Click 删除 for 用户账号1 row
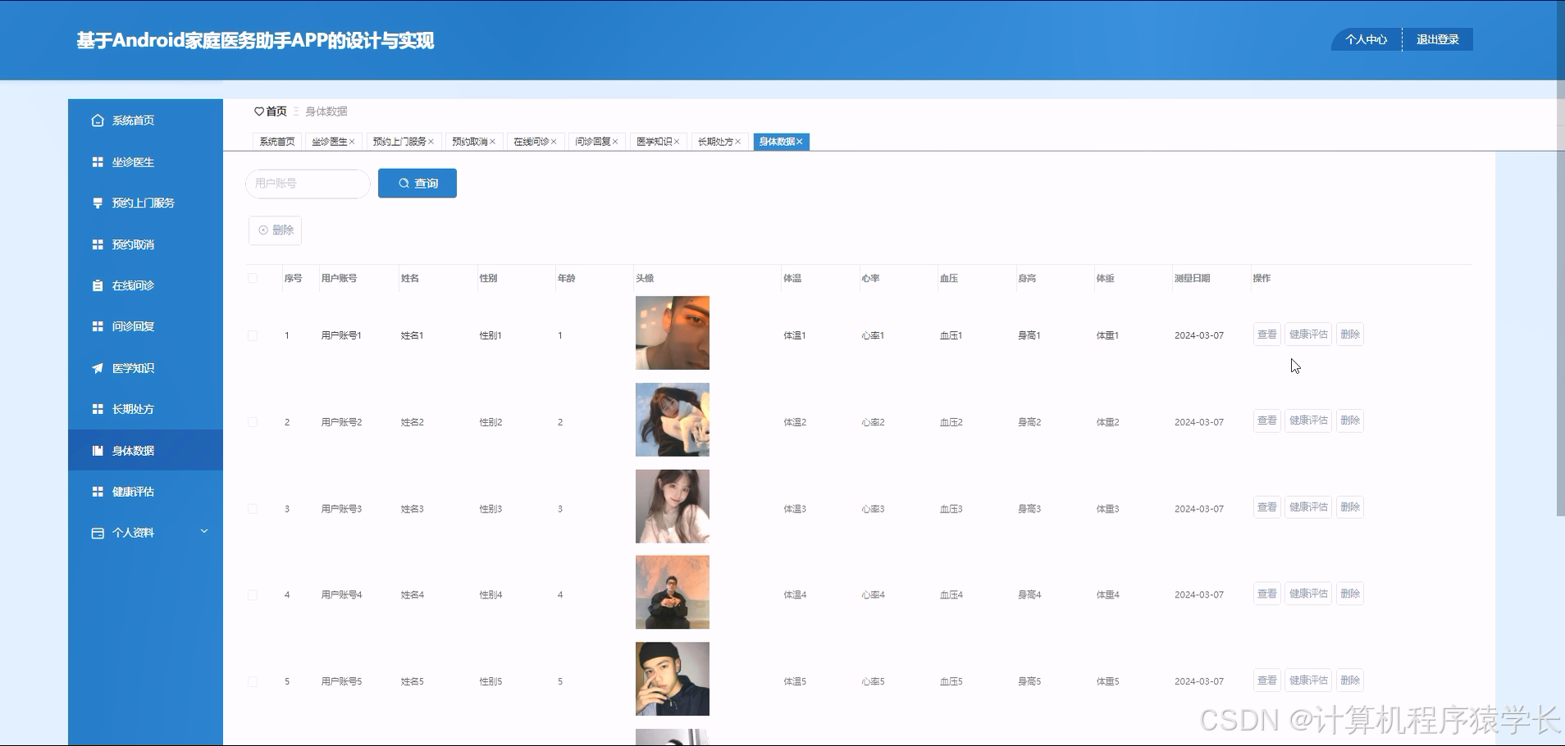The width and height of the screenshot is (1565, 746). [1350, 334]
